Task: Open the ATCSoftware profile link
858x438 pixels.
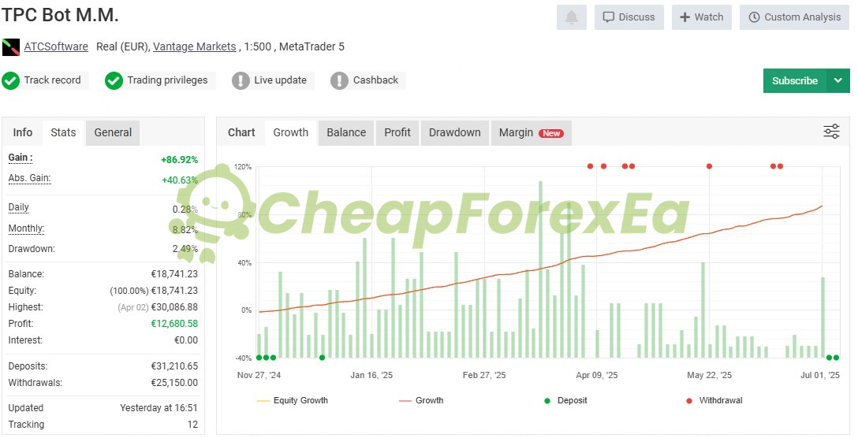Action: [56, 46]
